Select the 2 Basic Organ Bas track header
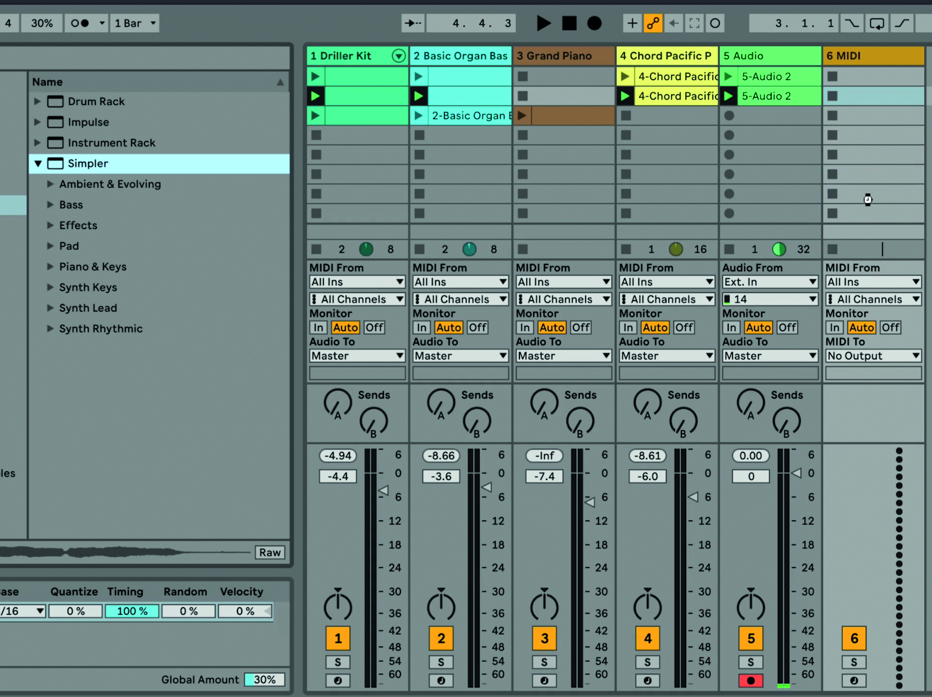 coord(460,56)
